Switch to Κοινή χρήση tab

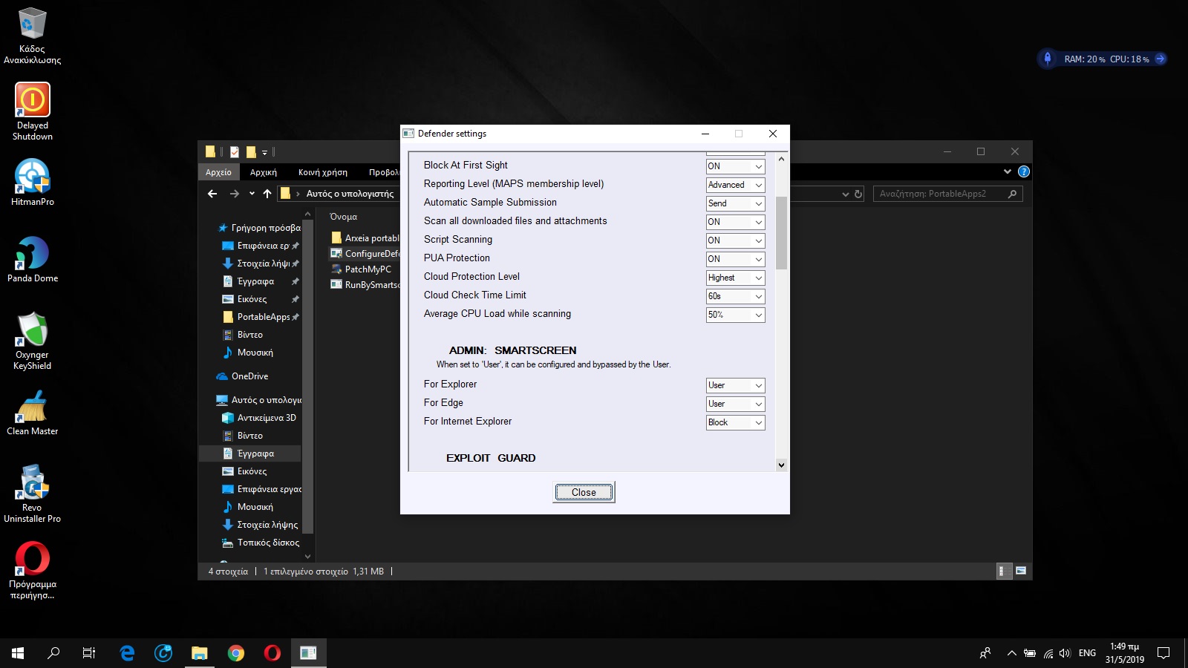coord(322,172)
